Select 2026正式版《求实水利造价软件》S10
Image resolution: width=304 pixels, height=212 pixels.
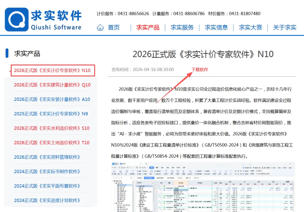52,128
